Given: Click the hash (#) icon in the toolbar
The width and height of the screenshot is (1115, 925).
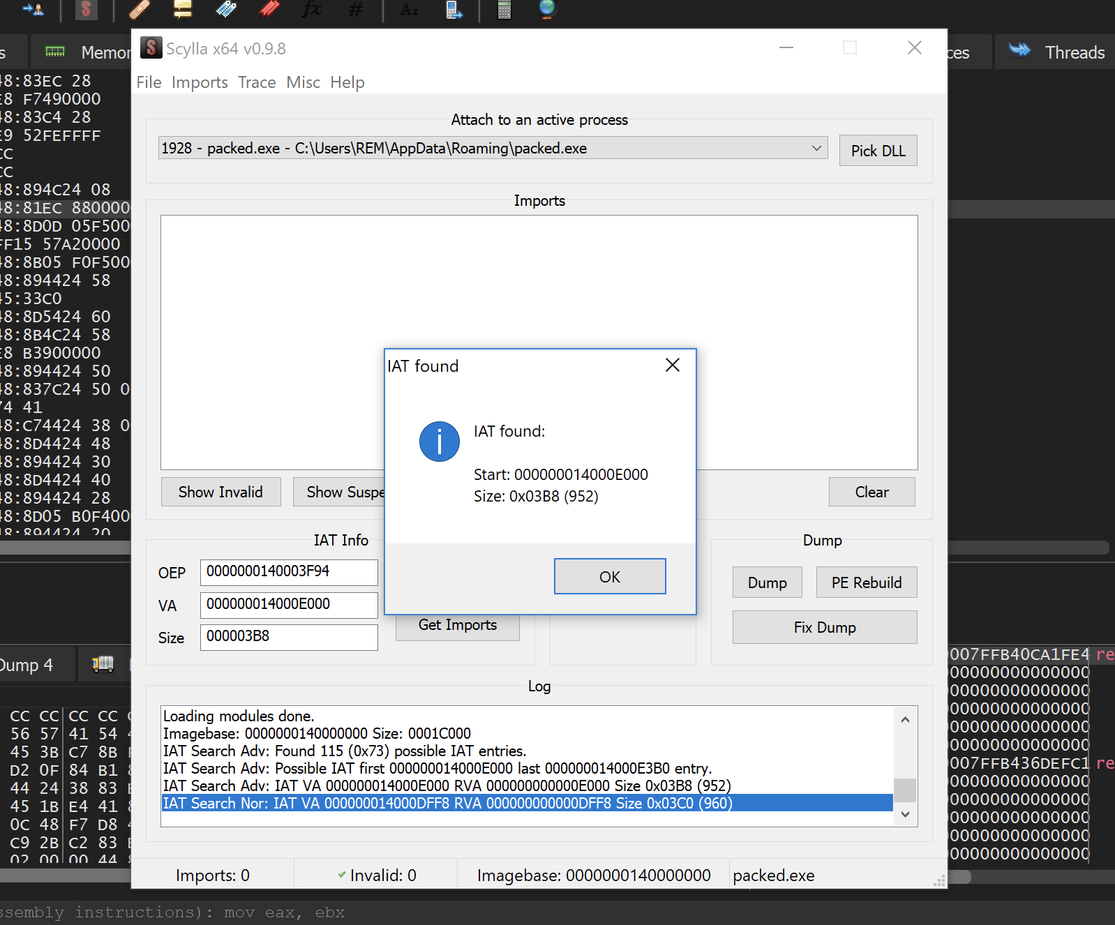Looking at the screenshot, I should (355, 9).
